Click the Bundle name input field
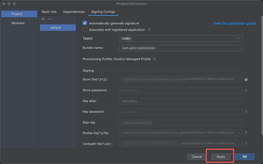This screenshot has height=164, width=263. click(x=180, y=48)
